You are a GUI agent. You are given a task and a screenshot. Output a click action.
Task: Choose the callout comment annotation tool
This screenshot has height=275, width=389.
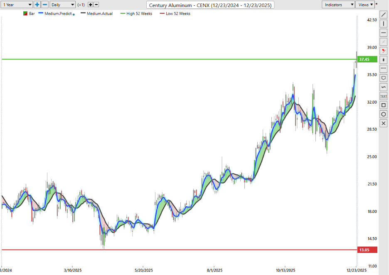click(384, 78)
